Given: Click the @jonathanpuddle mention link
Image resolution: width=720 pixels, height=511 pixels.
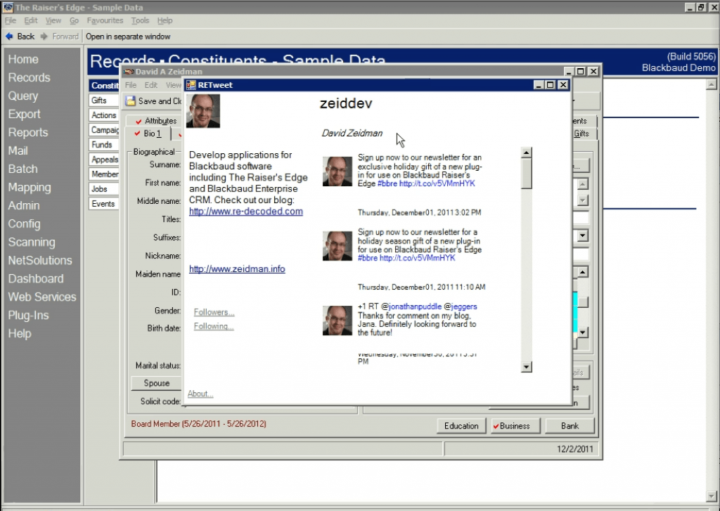Looking at the screenshot, I should pyautogui.click(x=411, y=306).
